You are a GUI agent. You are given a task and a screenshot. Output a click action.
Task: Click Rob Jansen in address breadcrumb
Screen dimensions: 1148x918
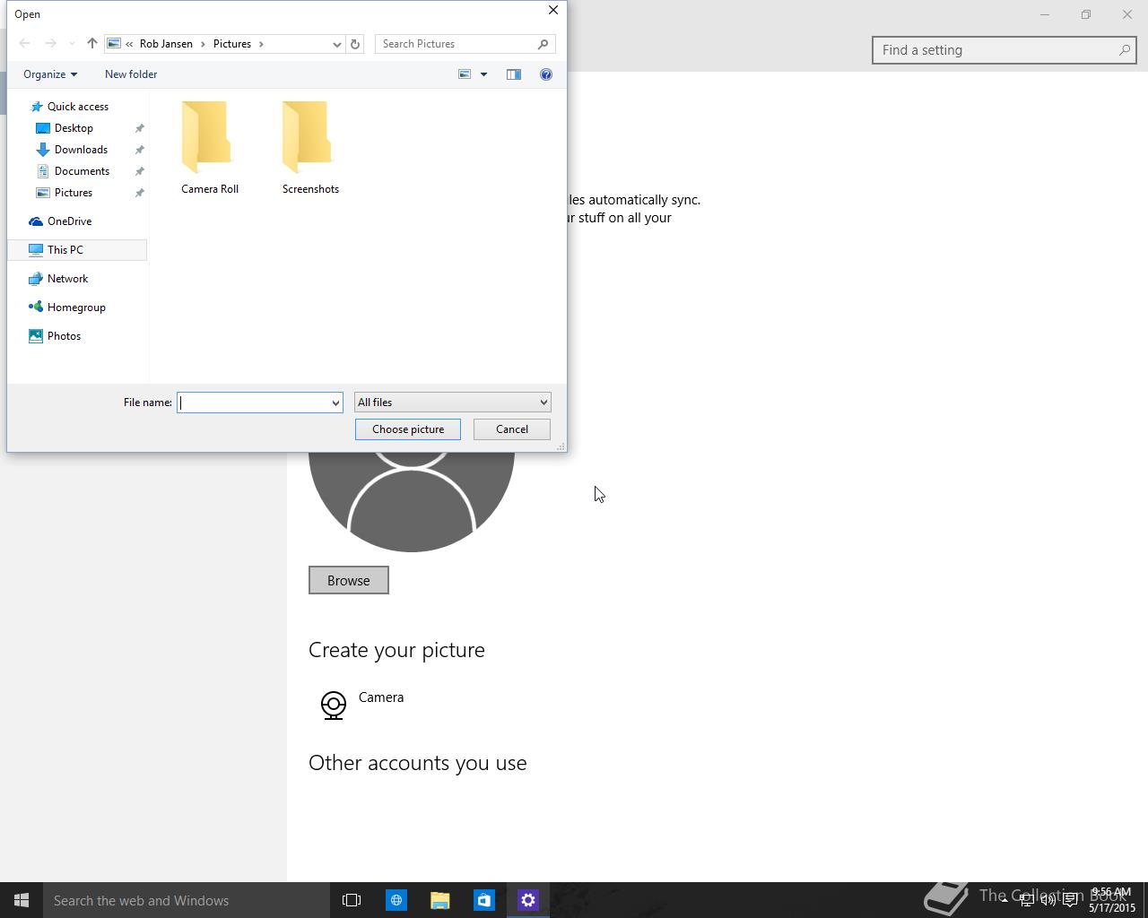166,44
